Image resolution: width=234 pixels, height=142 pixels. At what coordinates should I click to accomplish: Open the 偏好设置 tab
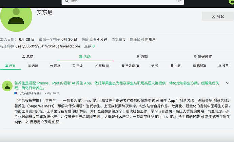pos(203,56)
